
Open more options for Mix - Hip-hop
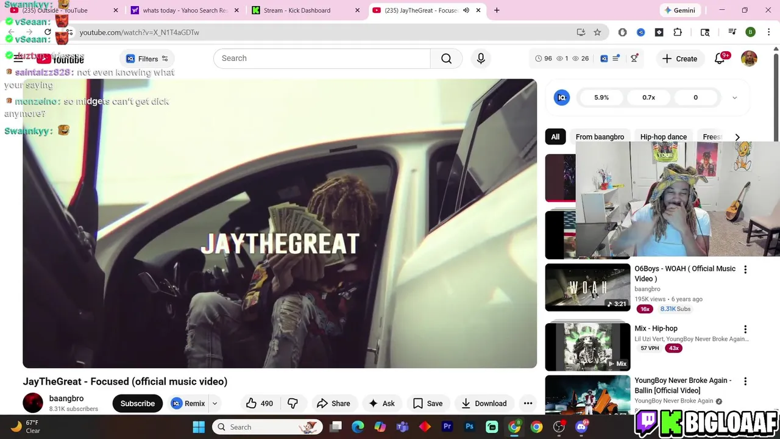click(x=745, y=329)
